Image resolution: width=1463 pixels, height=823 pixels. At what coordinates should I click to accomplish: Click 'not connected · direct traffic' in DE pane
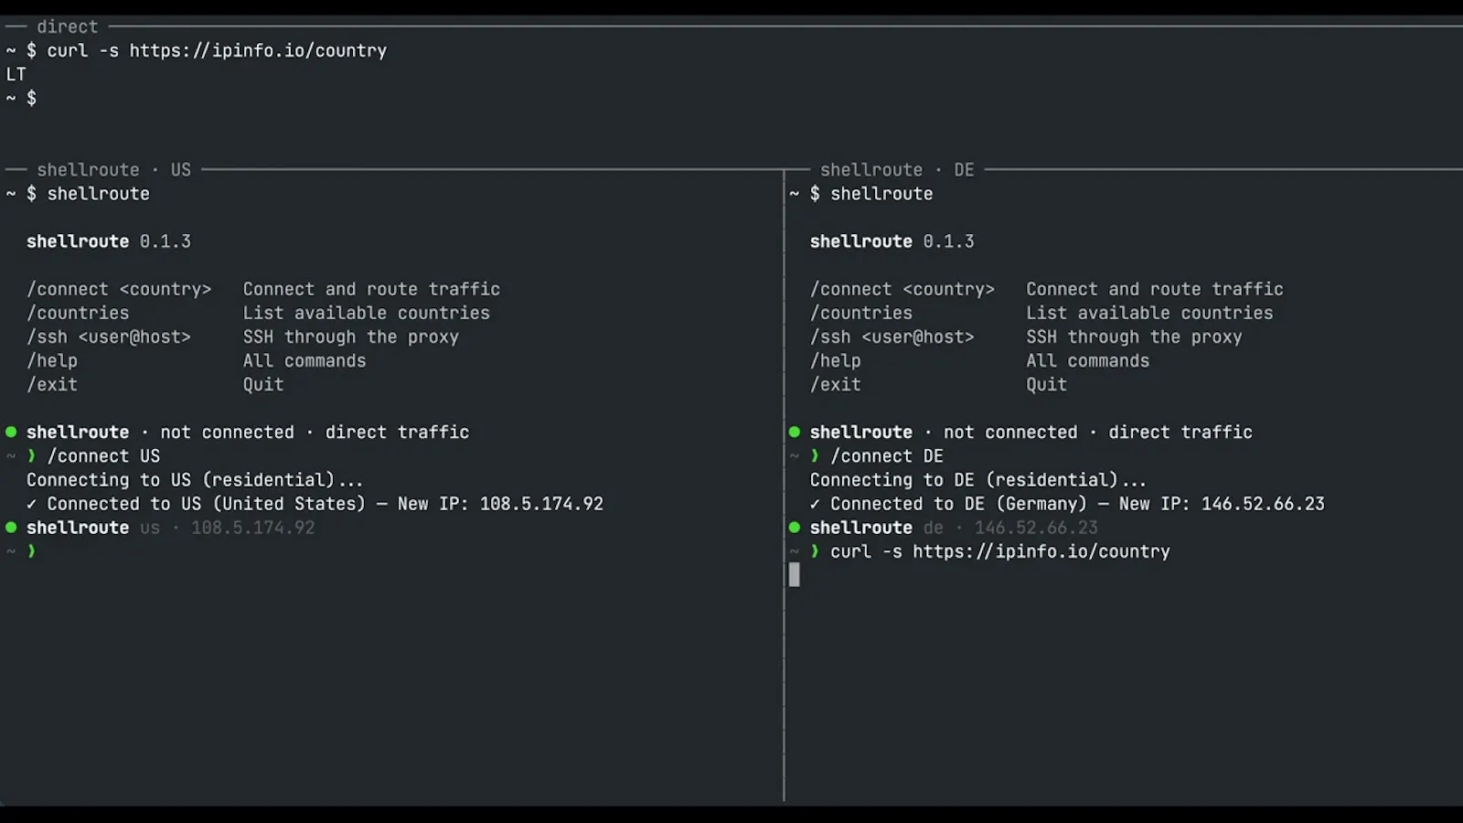[1098, 432]
